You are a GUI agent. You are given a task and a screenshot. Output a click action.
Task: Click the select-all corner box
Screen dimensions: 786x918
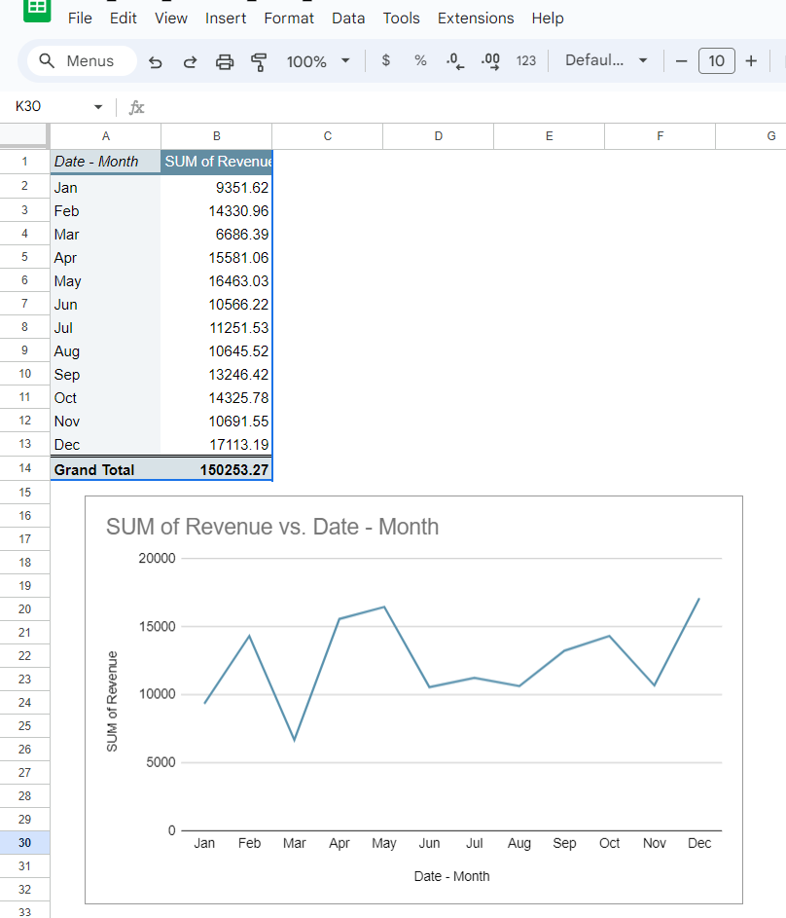[x=24, y=136]
